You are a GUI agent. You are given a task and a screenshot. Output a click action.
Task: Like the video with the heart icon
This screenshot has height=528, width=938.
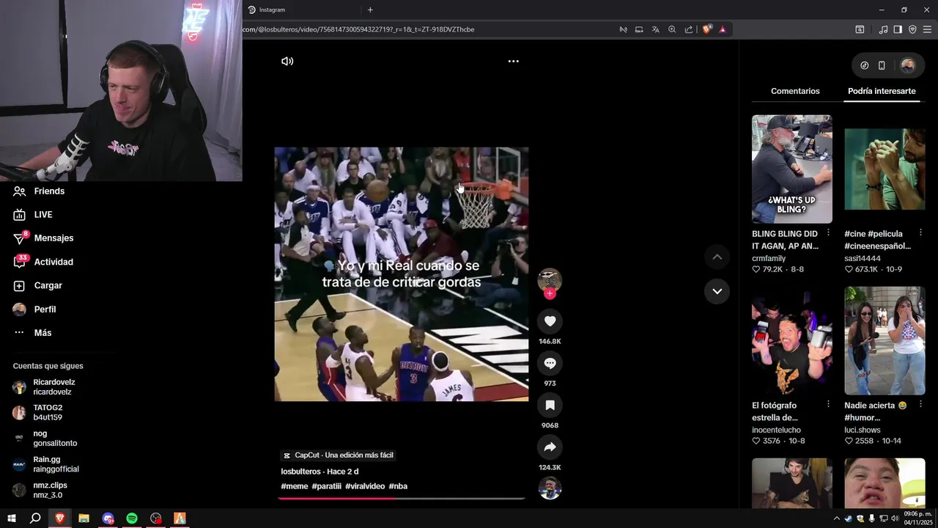[550, 321]
